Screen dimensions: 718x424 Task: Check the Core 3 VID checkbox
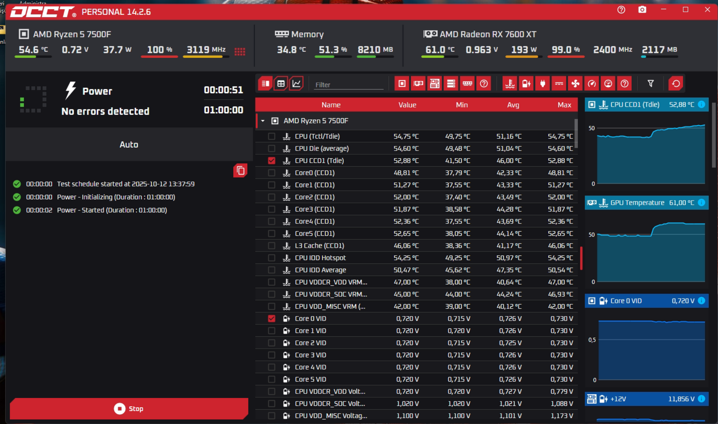coord(272,355)
